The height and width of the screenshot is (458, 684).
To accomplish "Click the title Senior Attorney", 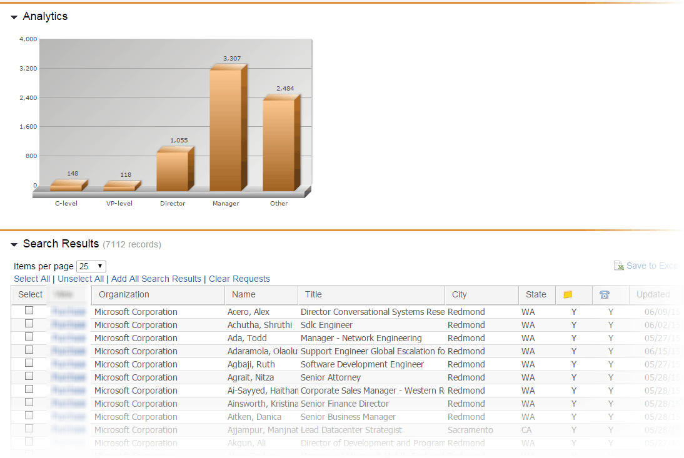I will [331, 377].
